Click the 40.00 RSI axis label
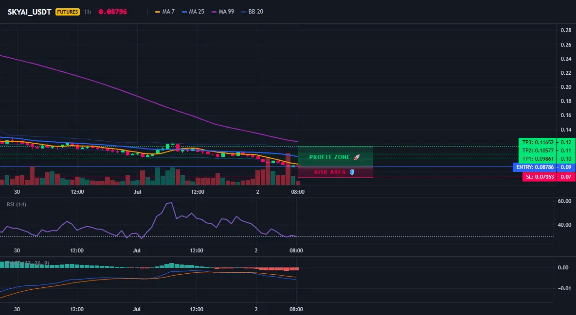 (x=565, y=225)
